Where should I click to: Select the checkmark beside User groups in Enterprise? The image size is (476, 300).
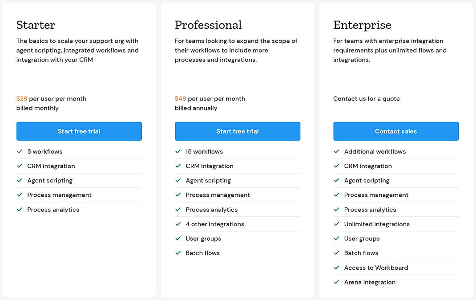pyautogui.click(x=336, y=239)
